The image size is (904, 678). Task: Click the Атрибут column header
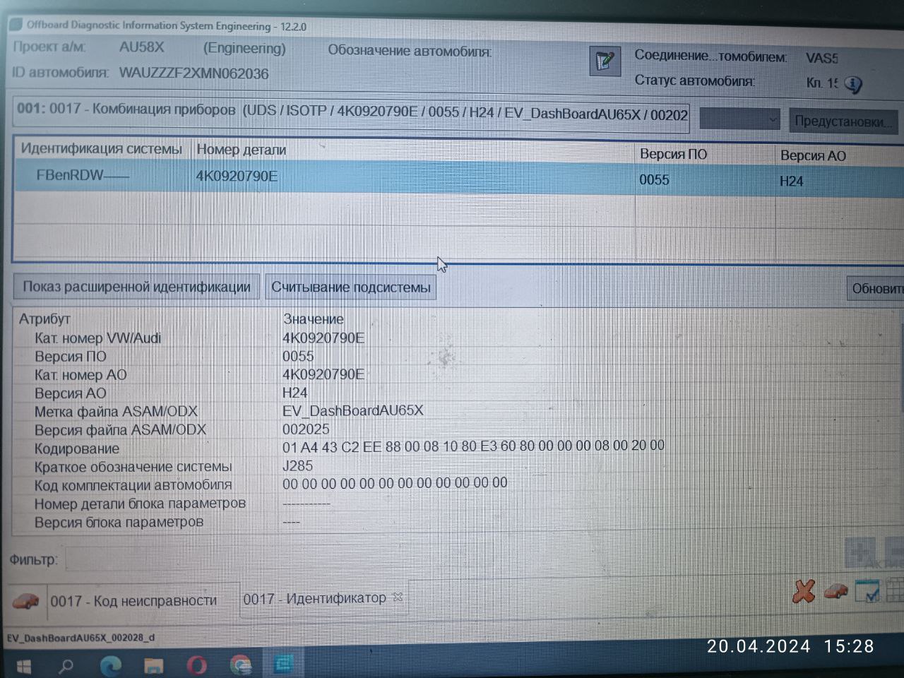(44, 319)
